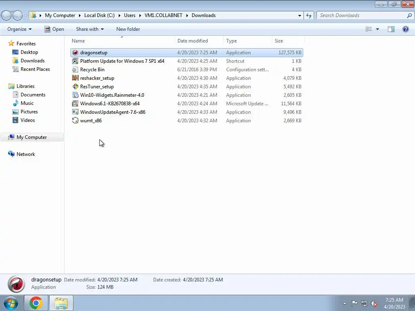
Task: Expand the address bar history dropdown
Action: [299, 15]
